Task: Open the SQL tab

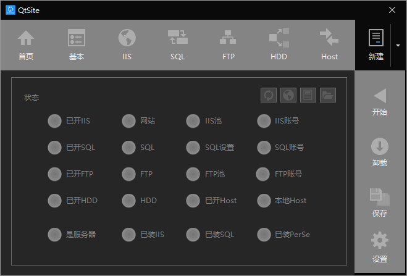Action: (178, 44)
